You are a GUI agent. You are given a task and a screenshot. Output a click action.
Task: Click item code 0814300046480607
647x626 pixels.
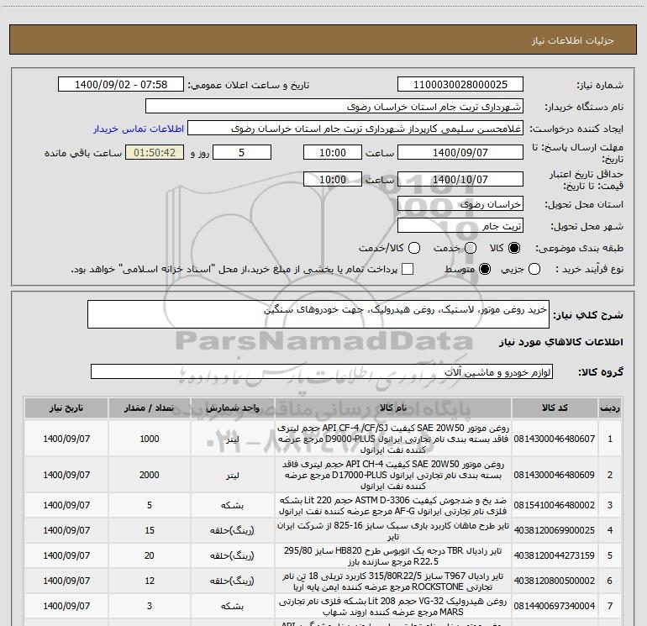pyautogui.click(x=555, y=439)
